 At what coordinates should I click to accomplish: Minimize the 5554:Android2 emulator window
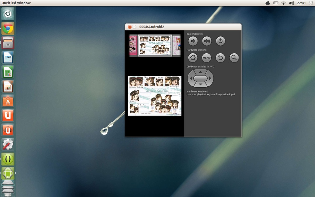coord(134,27)
